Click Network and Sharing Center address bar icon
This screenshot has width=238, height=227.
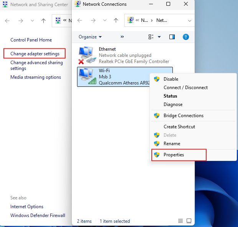click(x=58, y=20)
